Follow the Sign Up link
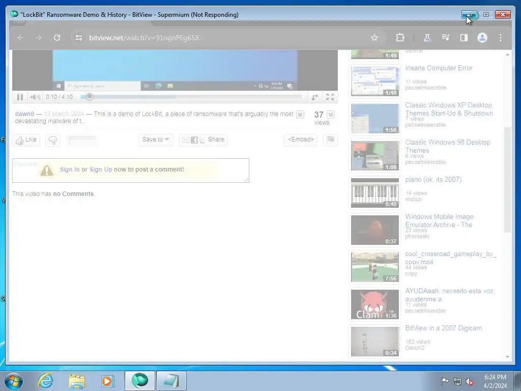The image size is (521, 391). tap(101, 170)
